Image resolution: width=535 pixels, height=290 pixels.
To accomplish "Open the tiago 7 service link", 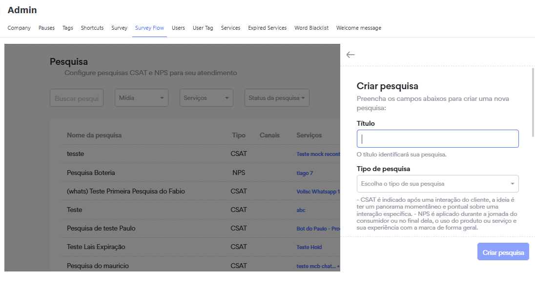I will (305, 173).
